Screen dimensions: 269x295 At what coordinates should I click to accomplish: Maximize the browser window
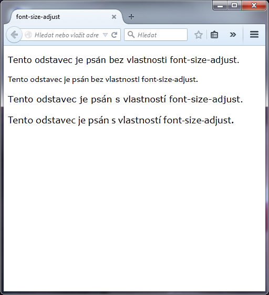(x=234, y=5)
